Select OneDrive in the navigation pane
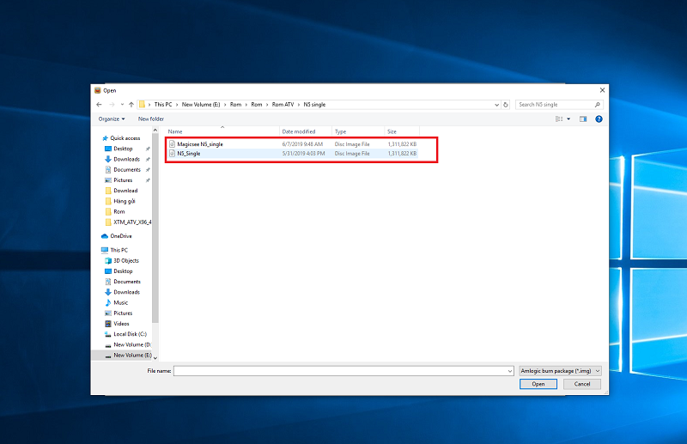687x444 pixels. 120,235
